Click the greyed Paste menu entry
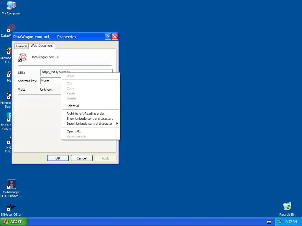 (91, 93)
